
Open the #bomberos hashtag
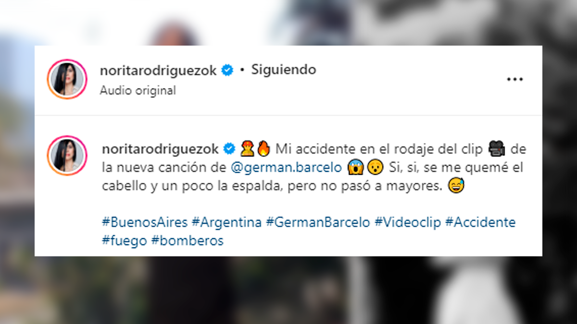coord(188,241)
